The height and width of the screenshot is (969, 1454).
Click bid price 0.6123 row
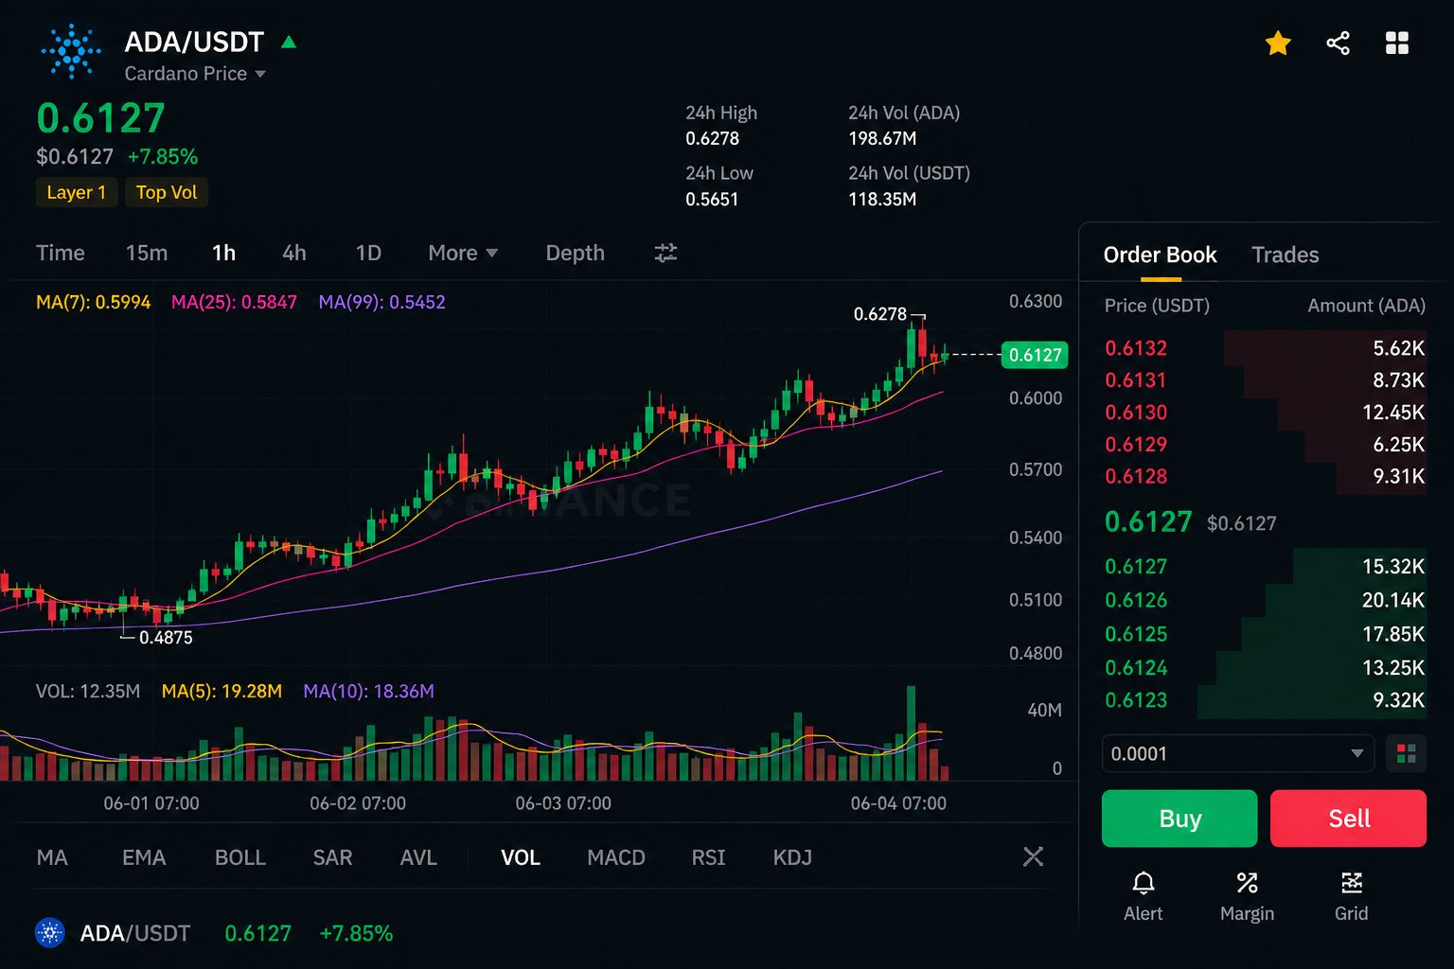point(1265,700)
